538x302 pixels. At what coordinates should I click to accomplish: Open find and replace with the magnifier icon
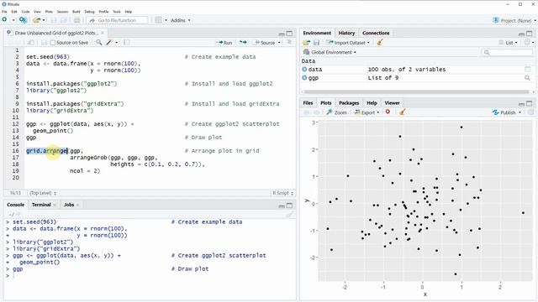point(99,43)
